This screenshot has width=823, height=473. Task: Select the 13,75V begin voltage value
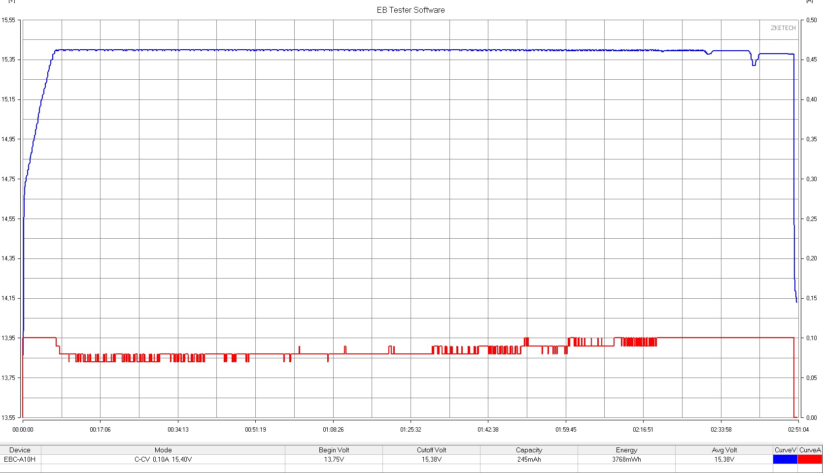[x=334, y=459]
